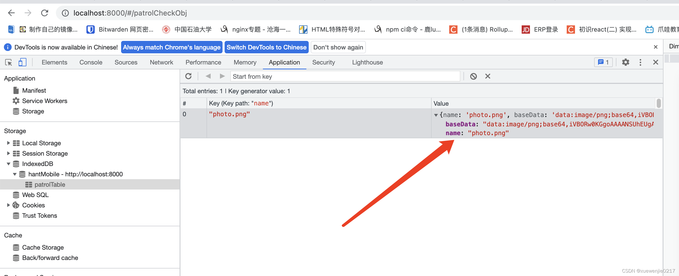
Task: Click Don't show again
Action: pos(338,47)
